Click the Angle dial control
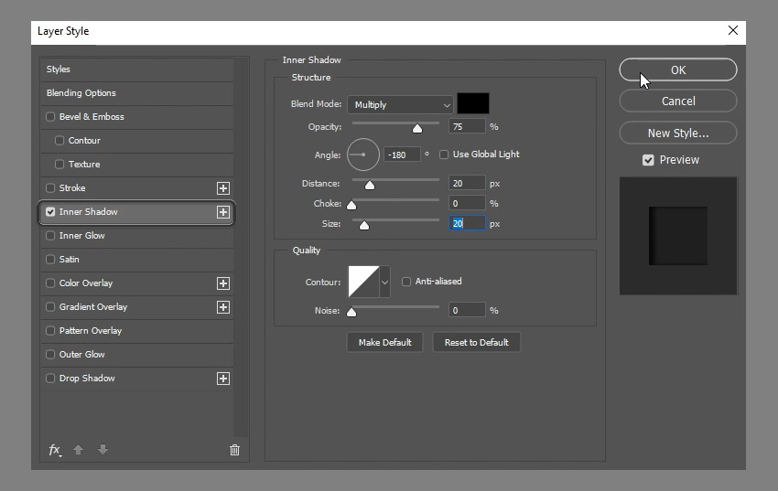The image size is (778, 491). [x=363, y=155]
